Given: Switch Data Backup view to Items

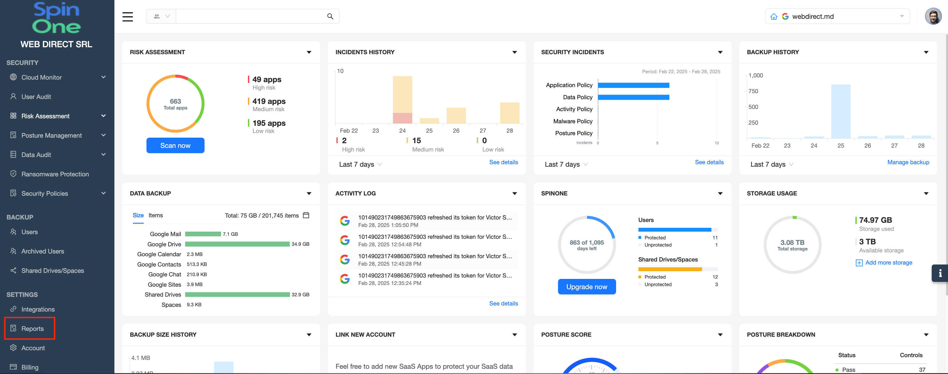Looking at the screenshot, I should [155, 215].
